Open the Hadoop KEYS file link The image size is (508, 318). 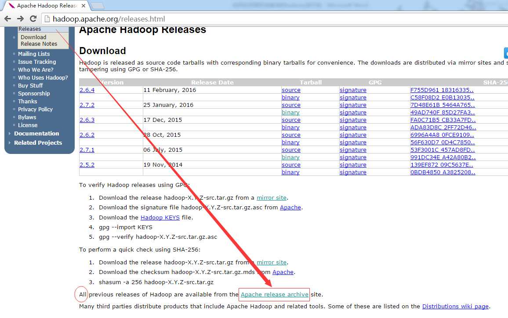tap(160, 218)
